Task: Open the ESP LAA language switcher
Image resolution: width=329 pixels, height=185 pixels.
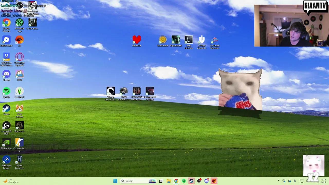Action: point(301,181)
